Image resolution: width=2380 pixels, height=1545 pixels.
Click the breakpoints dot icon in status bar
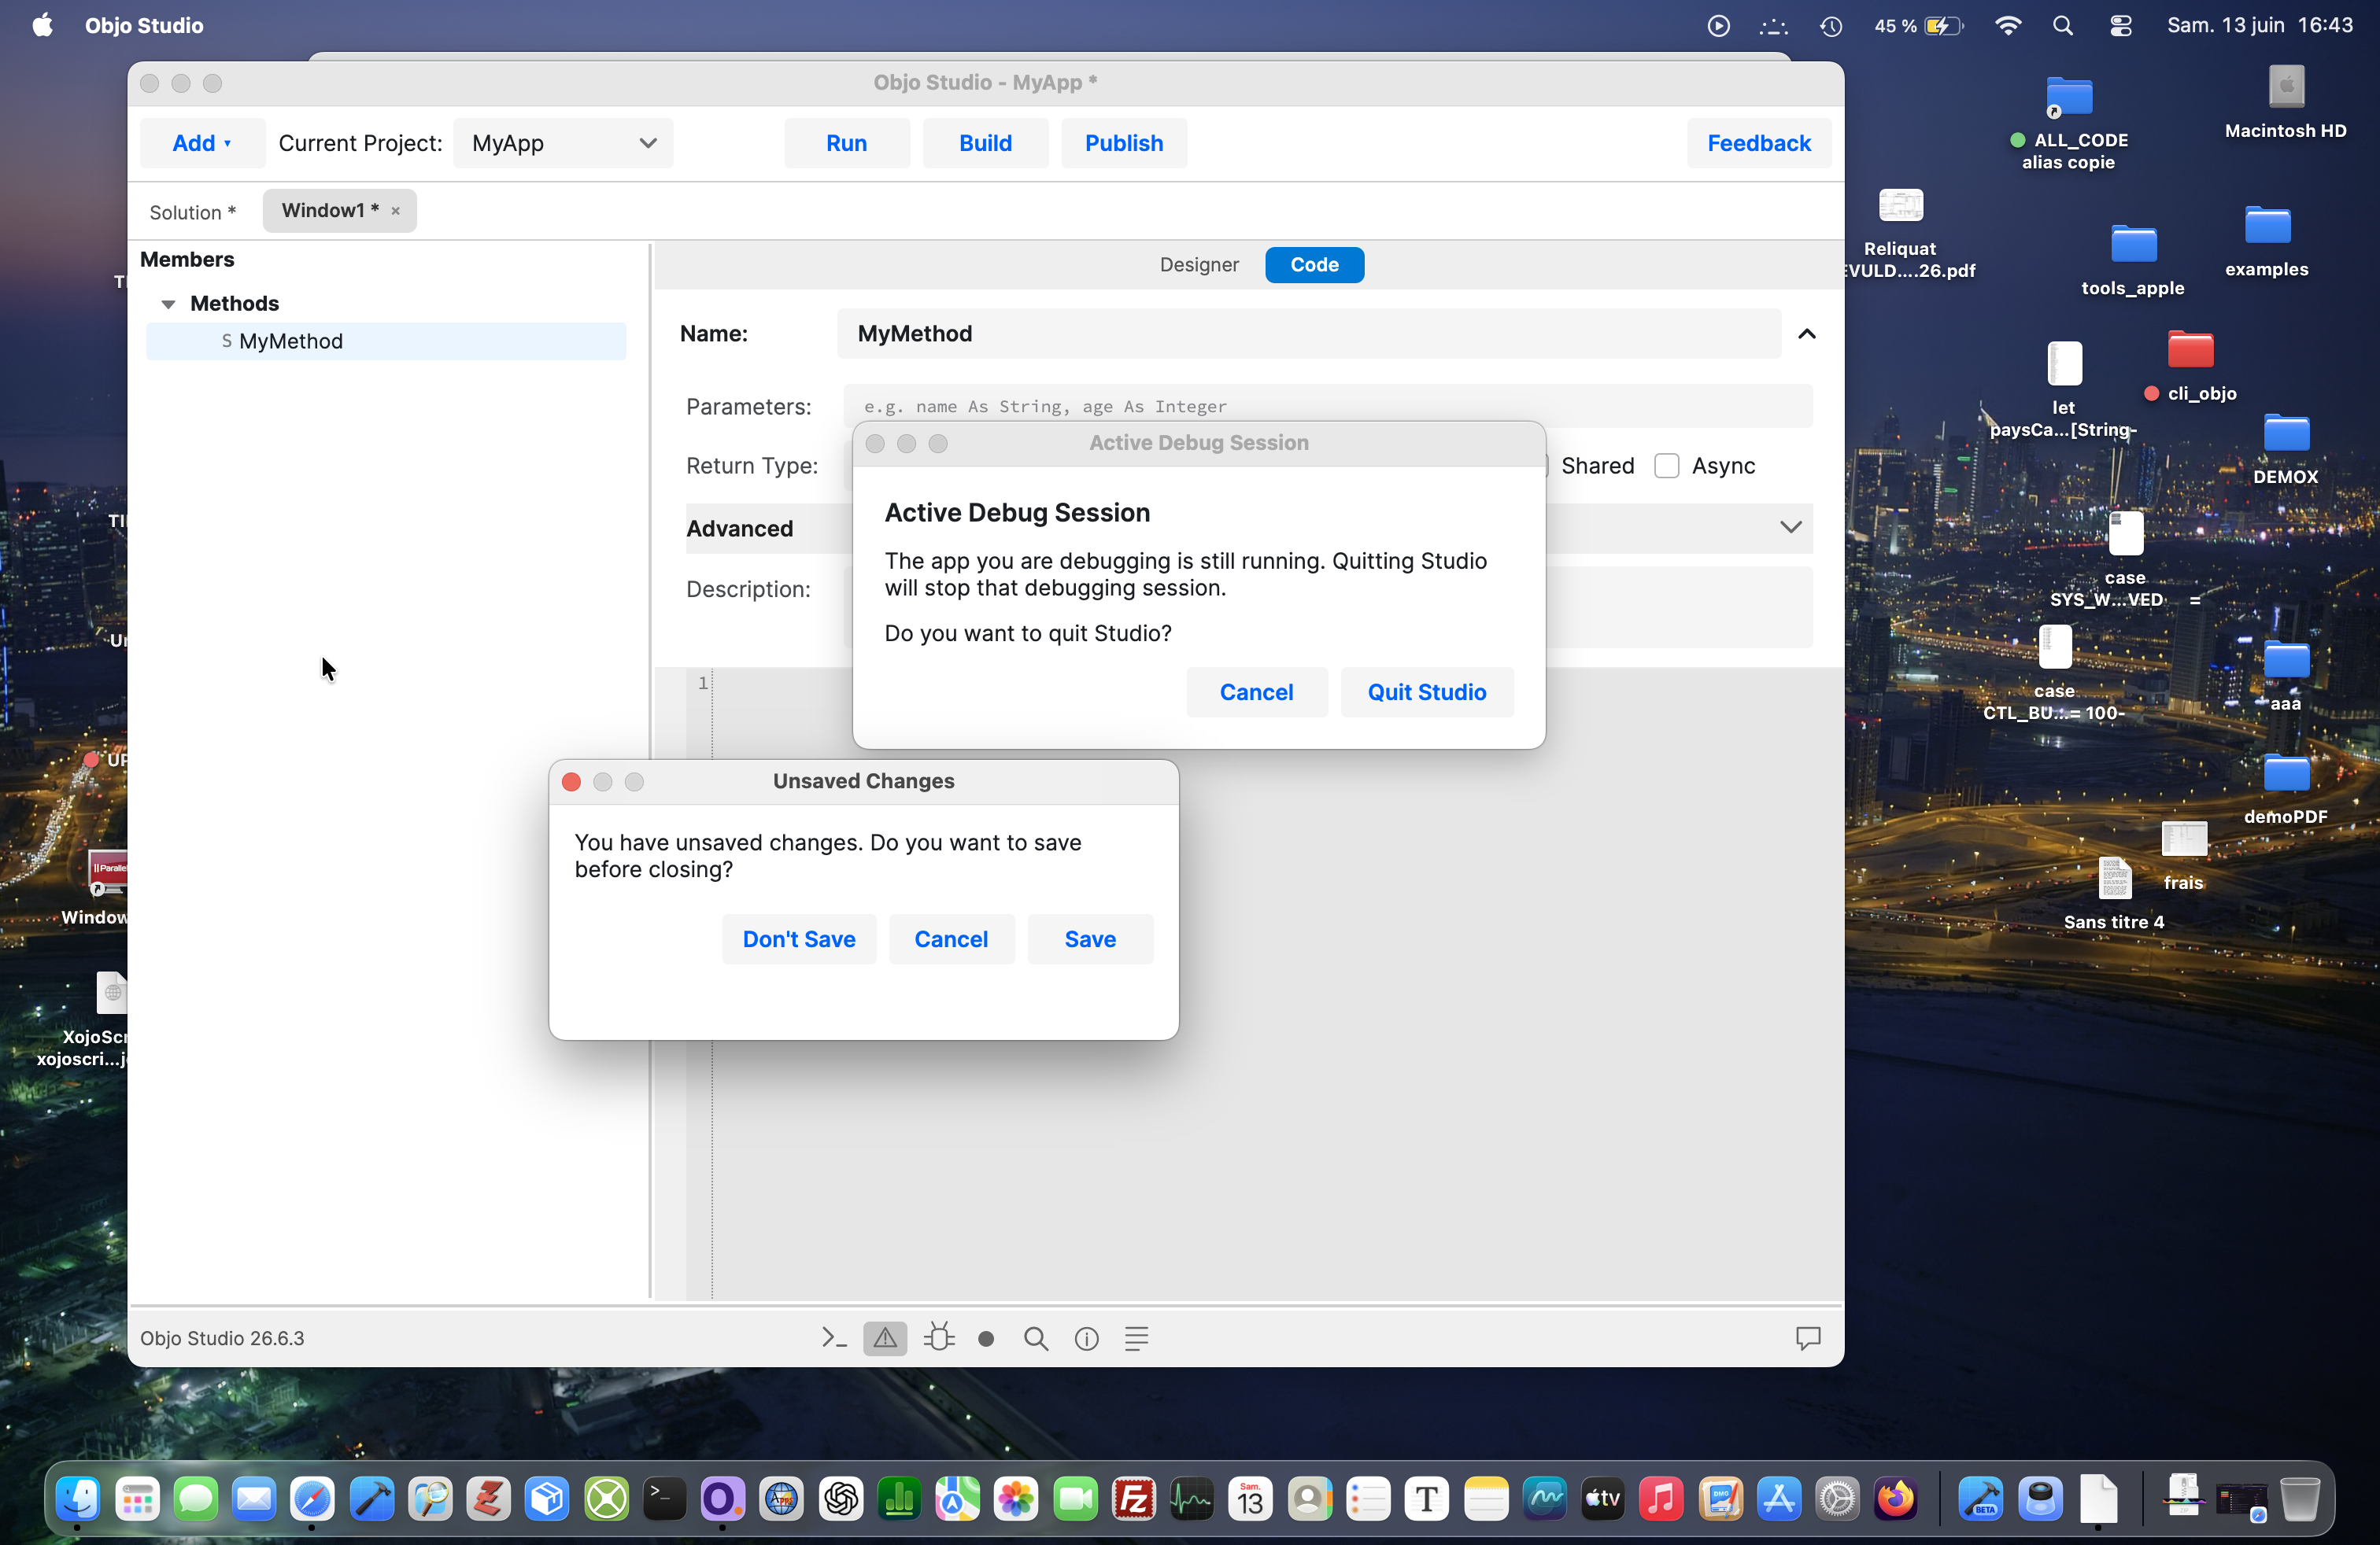pyautogui.click(x=986, y=1339)
